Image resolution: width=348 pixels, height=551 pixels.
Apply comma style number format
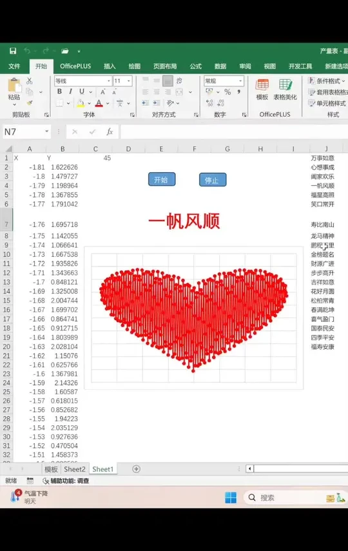pyautogui.click(x=239, y=92)
